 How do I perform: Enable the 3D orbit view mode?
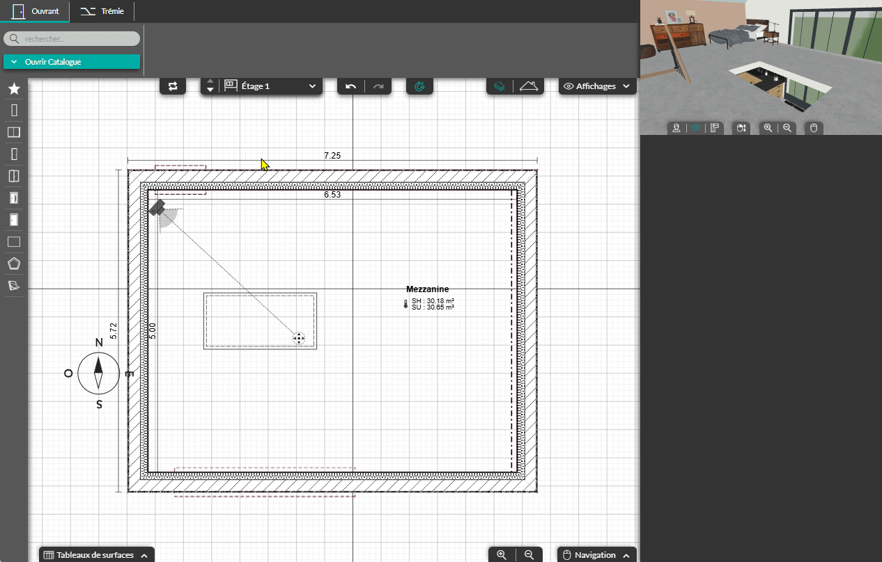695,128
